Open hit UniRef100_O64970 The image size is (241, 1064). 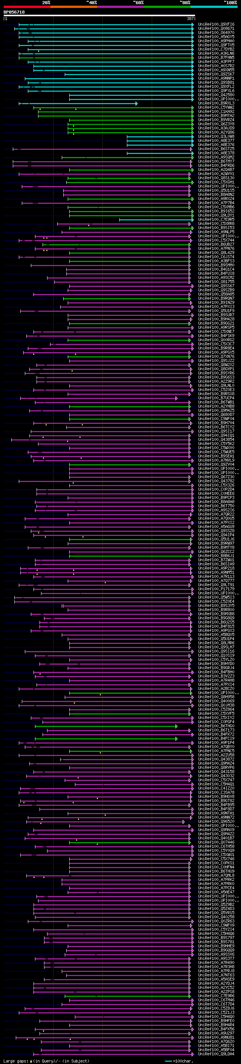coord(216,32)
